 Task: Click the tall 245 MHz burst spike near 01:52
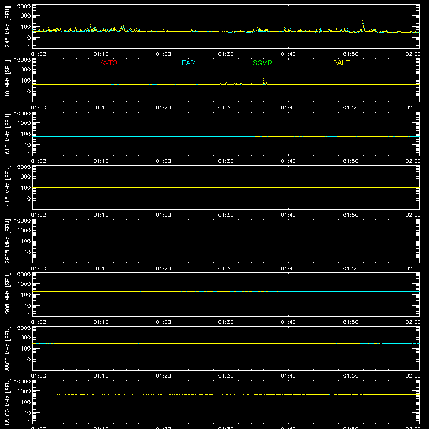[363, 25]
